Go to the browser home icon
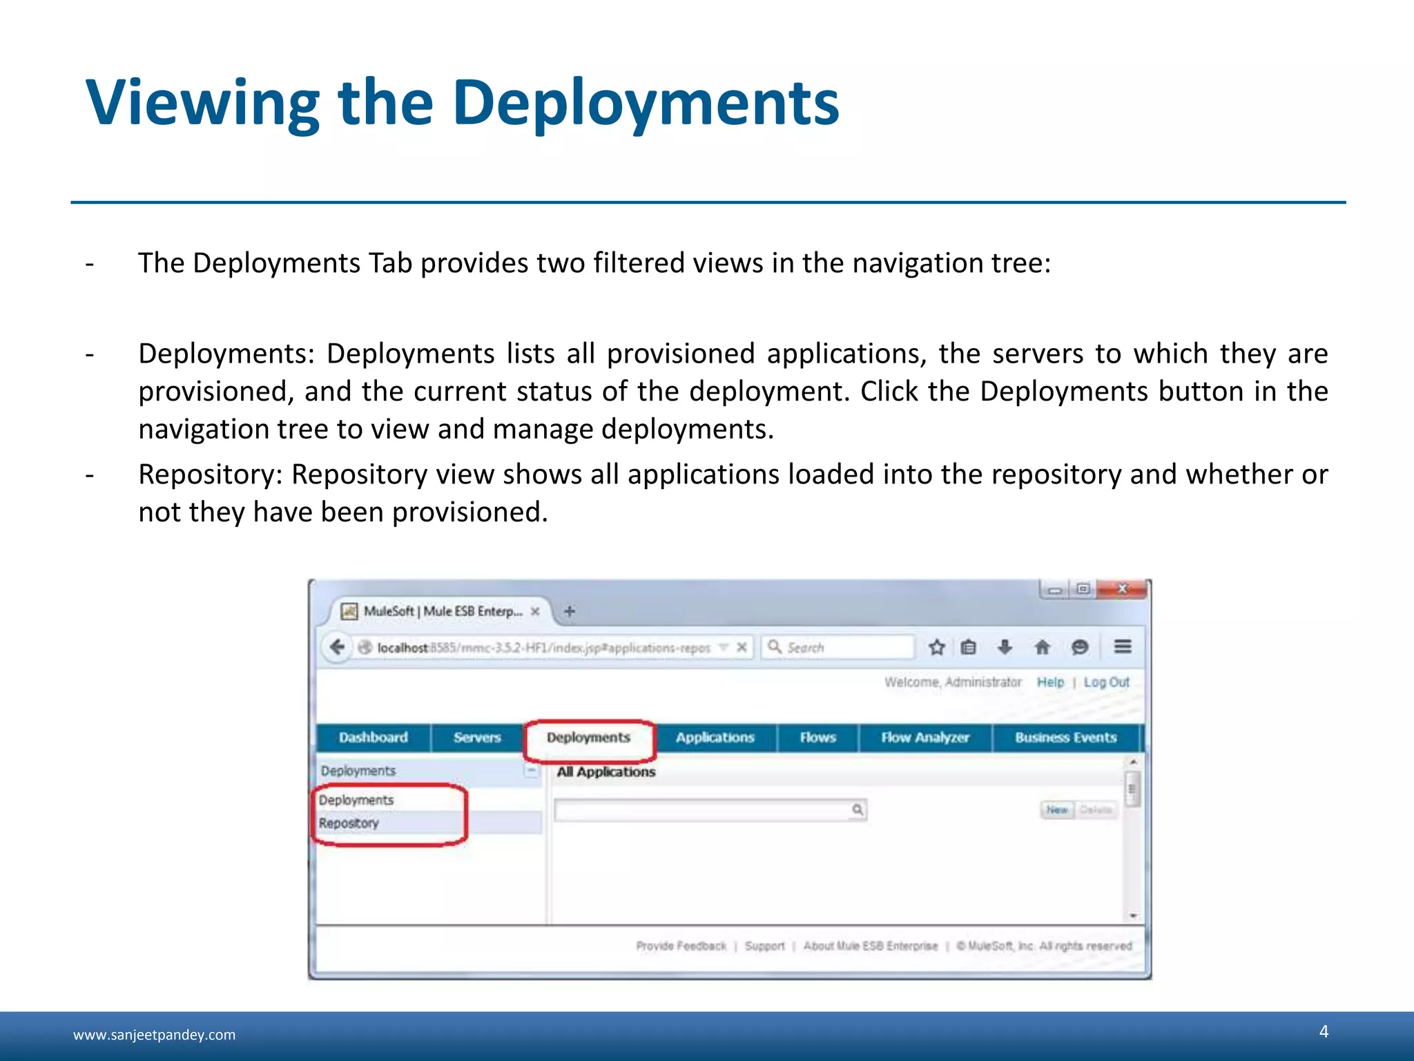Screen dimensions: 1414x1061 [x=1042, y=647]
